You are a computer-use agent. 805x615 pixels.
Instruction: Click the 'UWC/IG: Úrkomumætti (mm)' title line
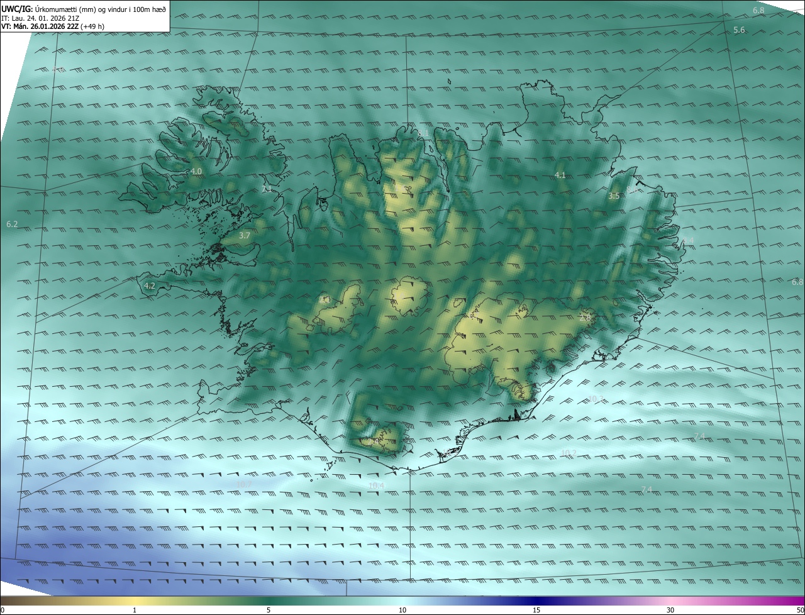84,9
